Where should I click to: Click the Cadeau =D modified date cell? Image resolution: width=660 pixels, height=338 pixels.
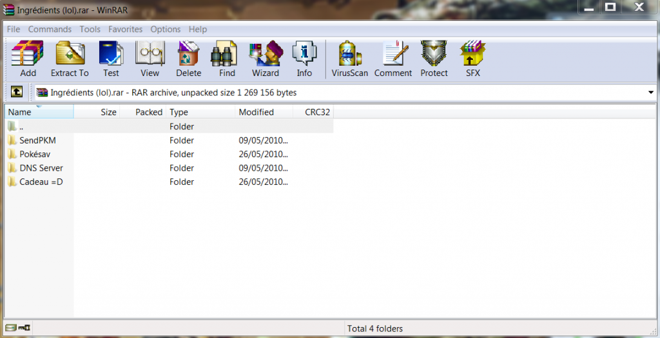[x=263, y=182]
